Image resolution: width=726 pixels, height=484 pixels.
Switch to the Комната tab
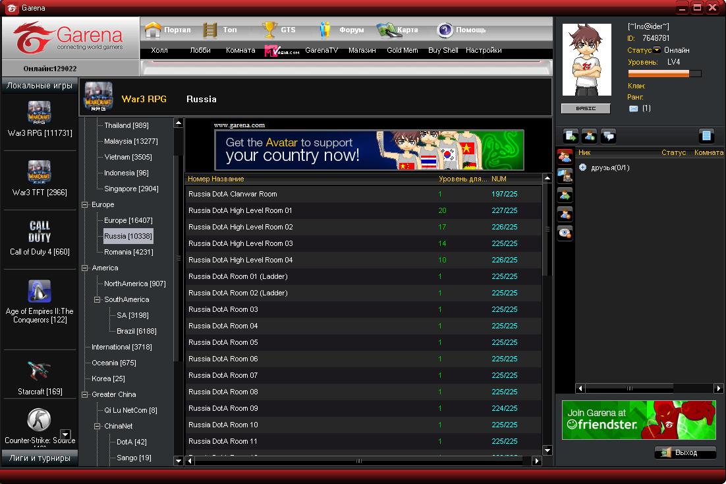(240, 50)
